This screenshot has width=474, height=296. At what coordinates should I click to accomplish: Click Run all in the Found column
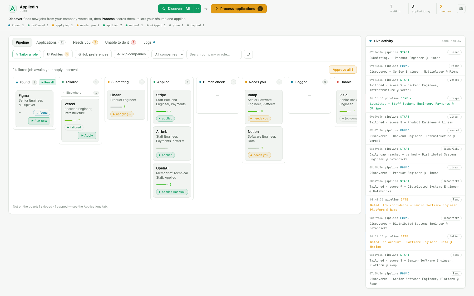[x=47, y=82]
